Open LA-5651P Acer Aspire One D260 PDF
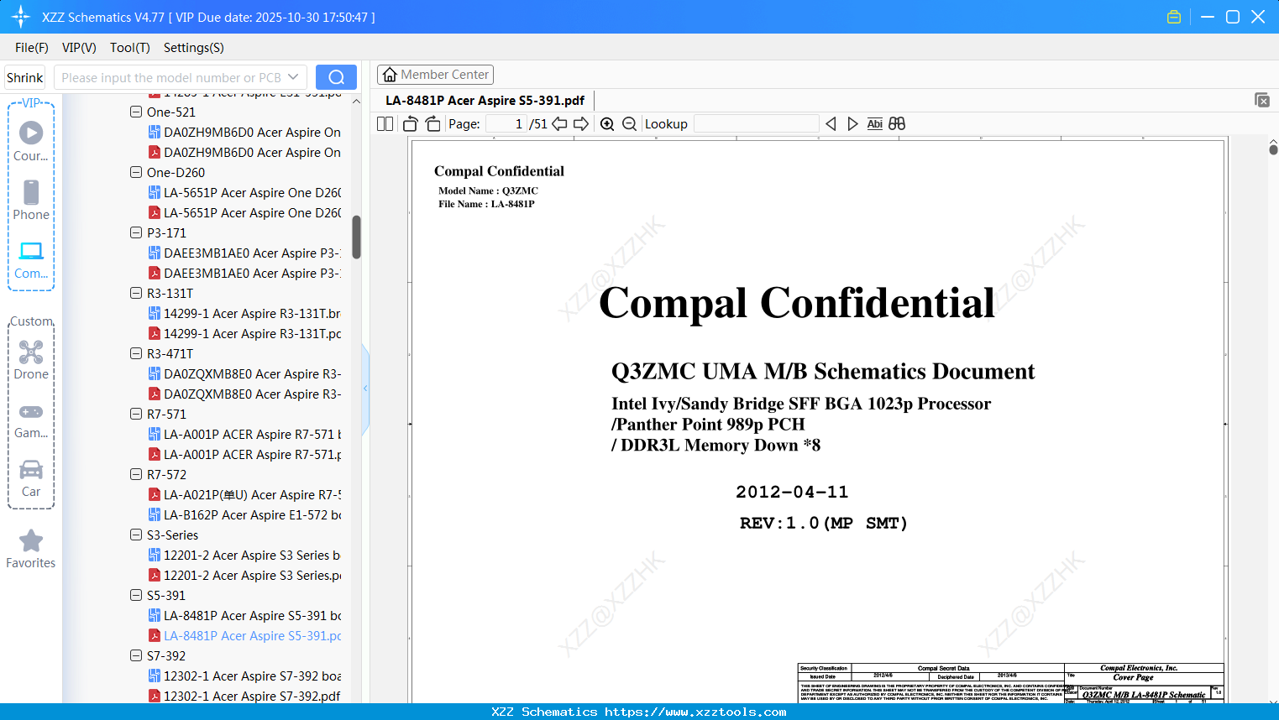This screenshot has width=1279, height=720. tap(245, 213)
